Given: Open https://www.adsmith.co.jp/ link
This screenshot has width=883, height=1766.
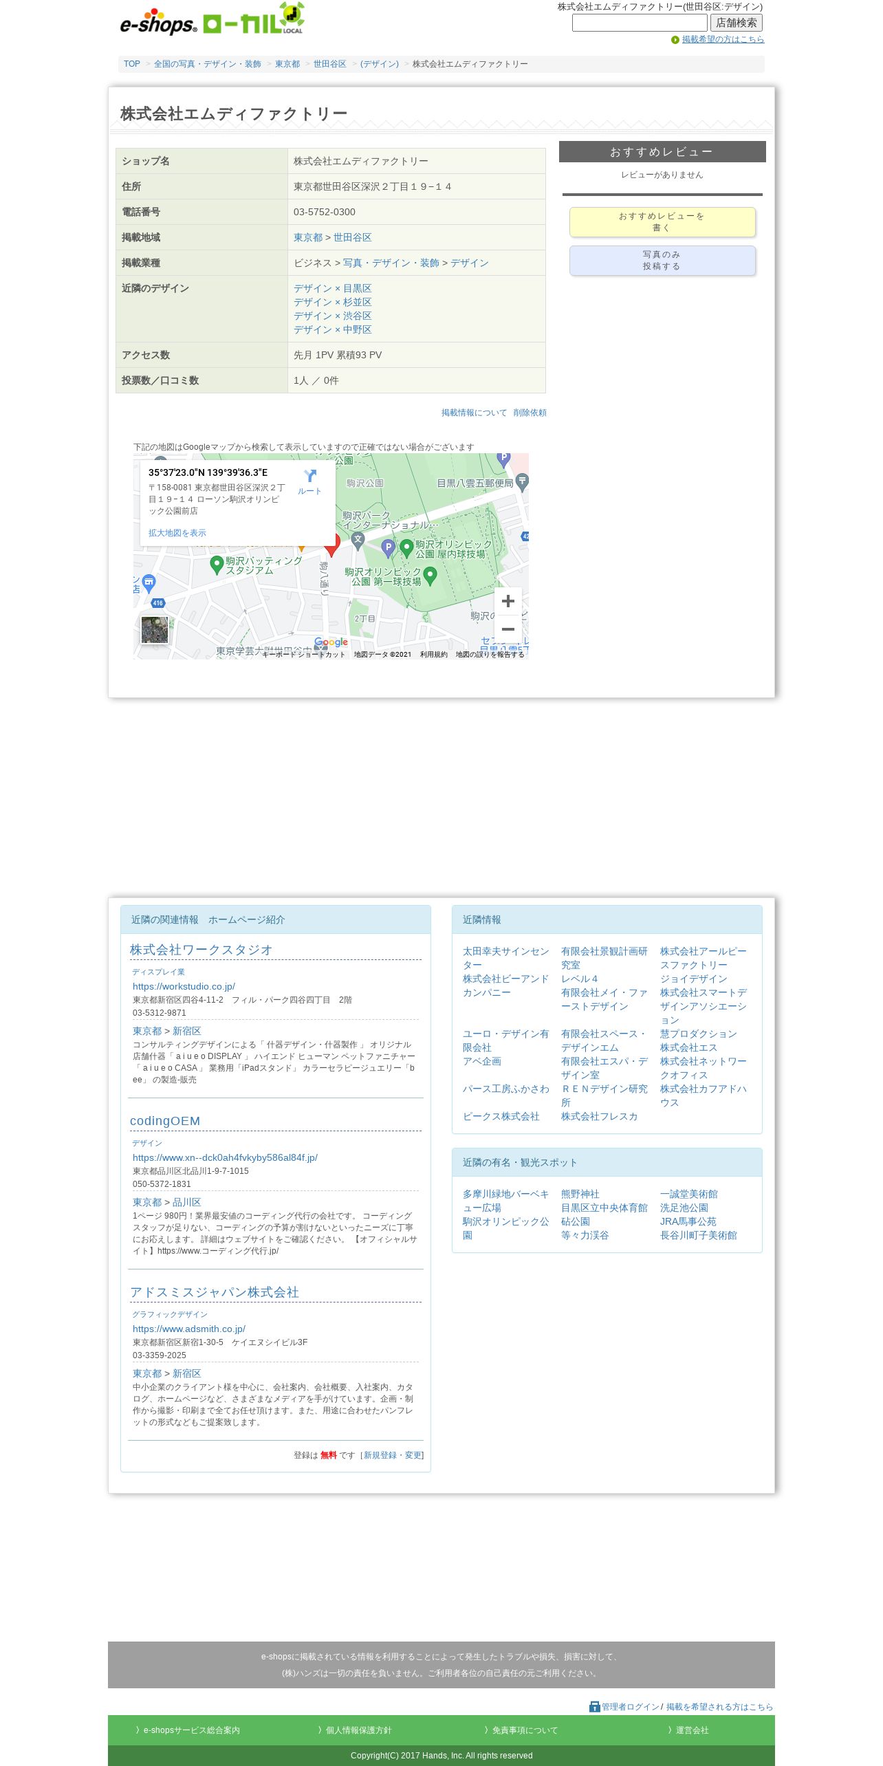Looking at the screenshot, I should [x=189, y=1329].
